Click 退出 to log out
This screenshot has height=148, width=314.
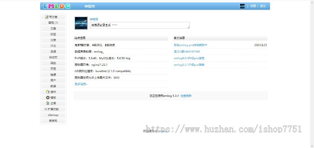pyautogui.click(x=263, y=6)
